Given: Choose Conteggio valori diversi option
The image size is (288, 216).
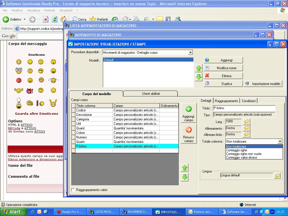Looking at the screenshot, I should pyautogui.click(x=241, y=157).
